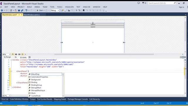Open the EDIT menu
Screen dimensions: 188x106
pos(6,7)
